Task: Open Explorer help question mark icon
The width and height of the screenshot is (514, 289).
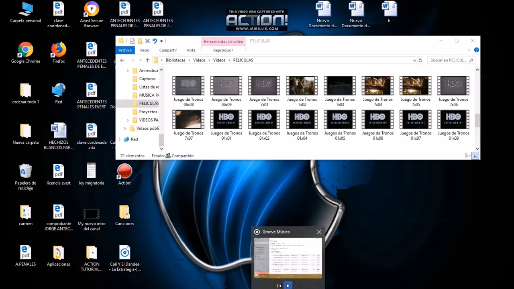Action: tap(476, 50)
